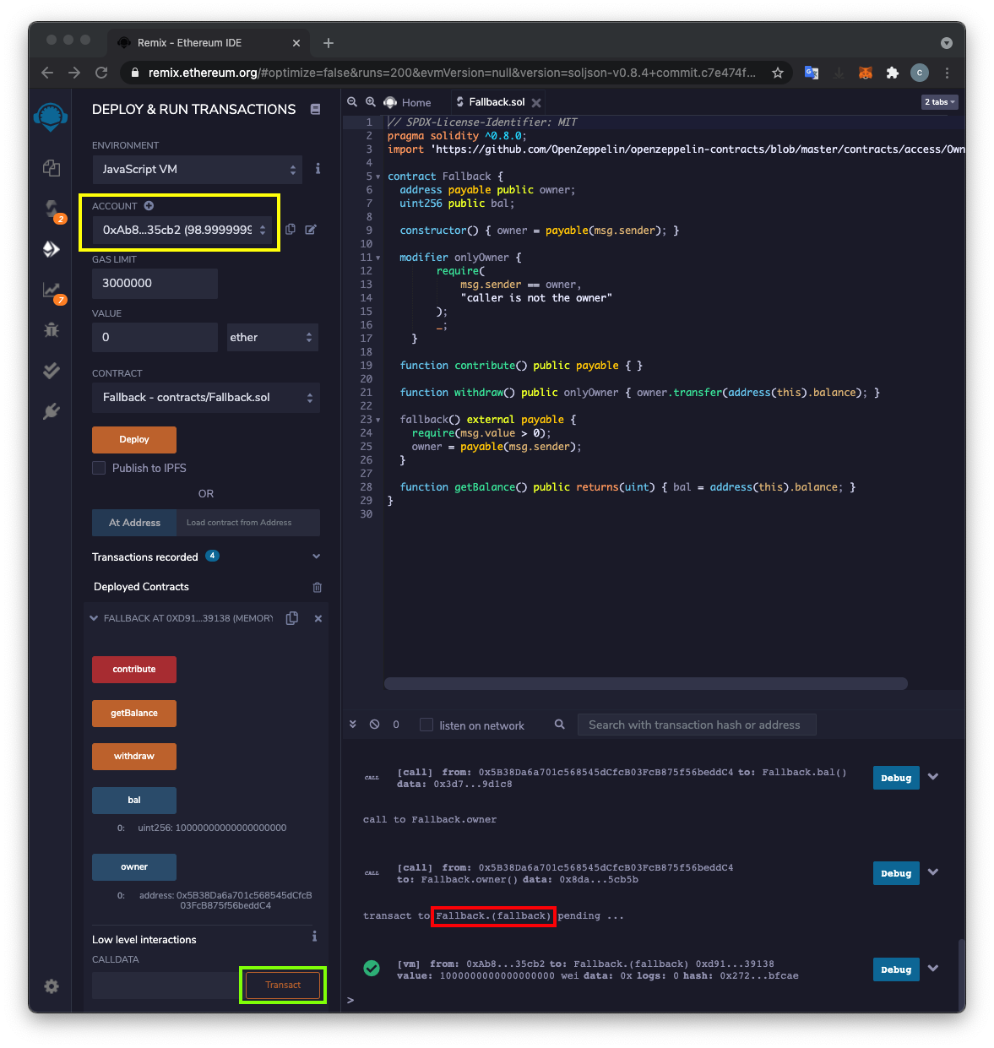This screenshot has height=1048, width=994.
Task: Open the Solidity unit testing checkmark icon
Action: point(51,370)
